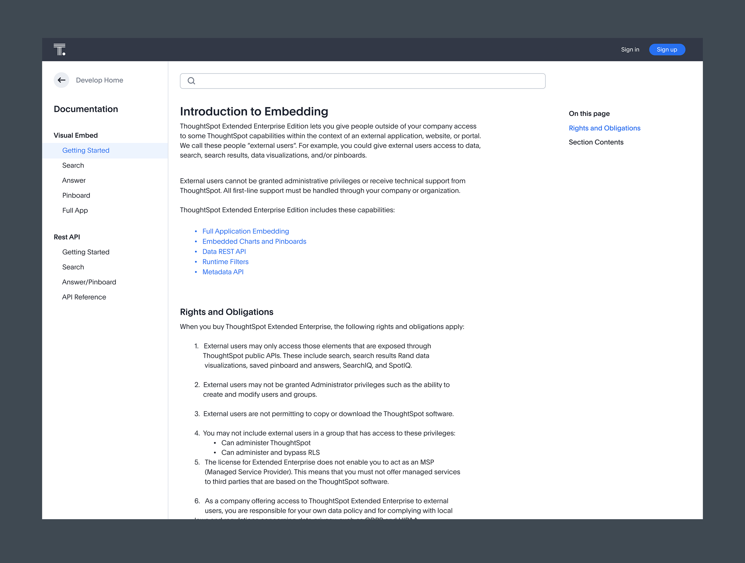Go to Develop Home
Viewport: 745px width, 563px height.
point(99,80)
